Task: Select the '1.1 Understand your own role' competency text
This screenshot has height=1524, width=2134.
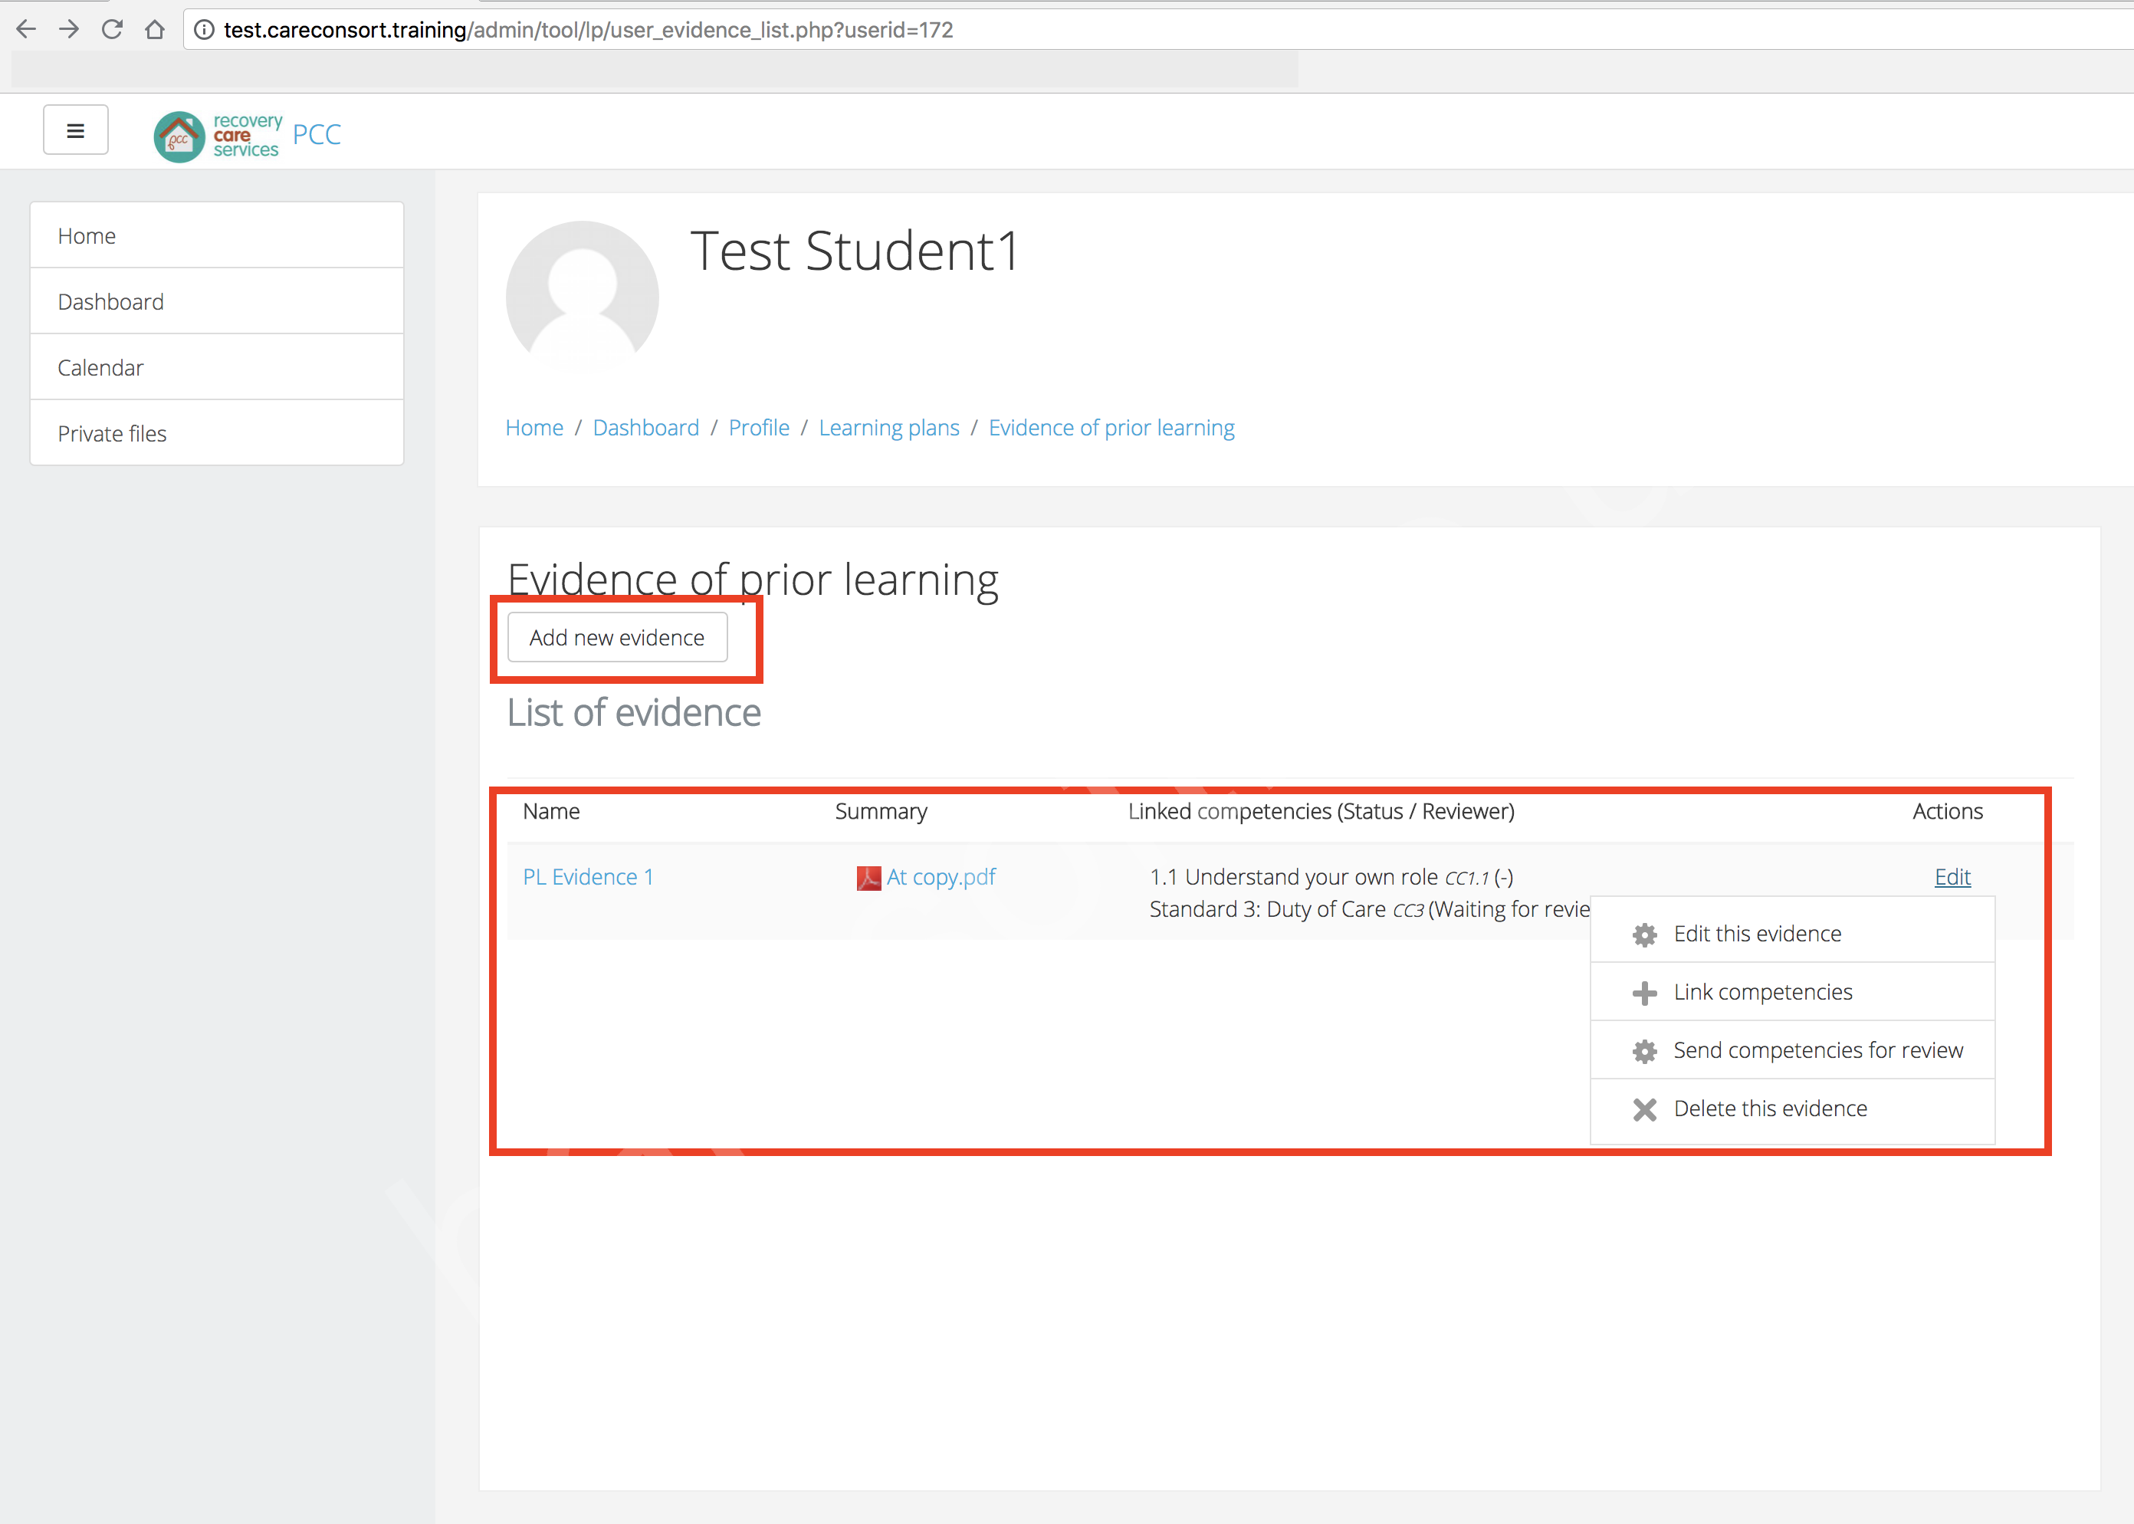Action: click(1293, 878)
